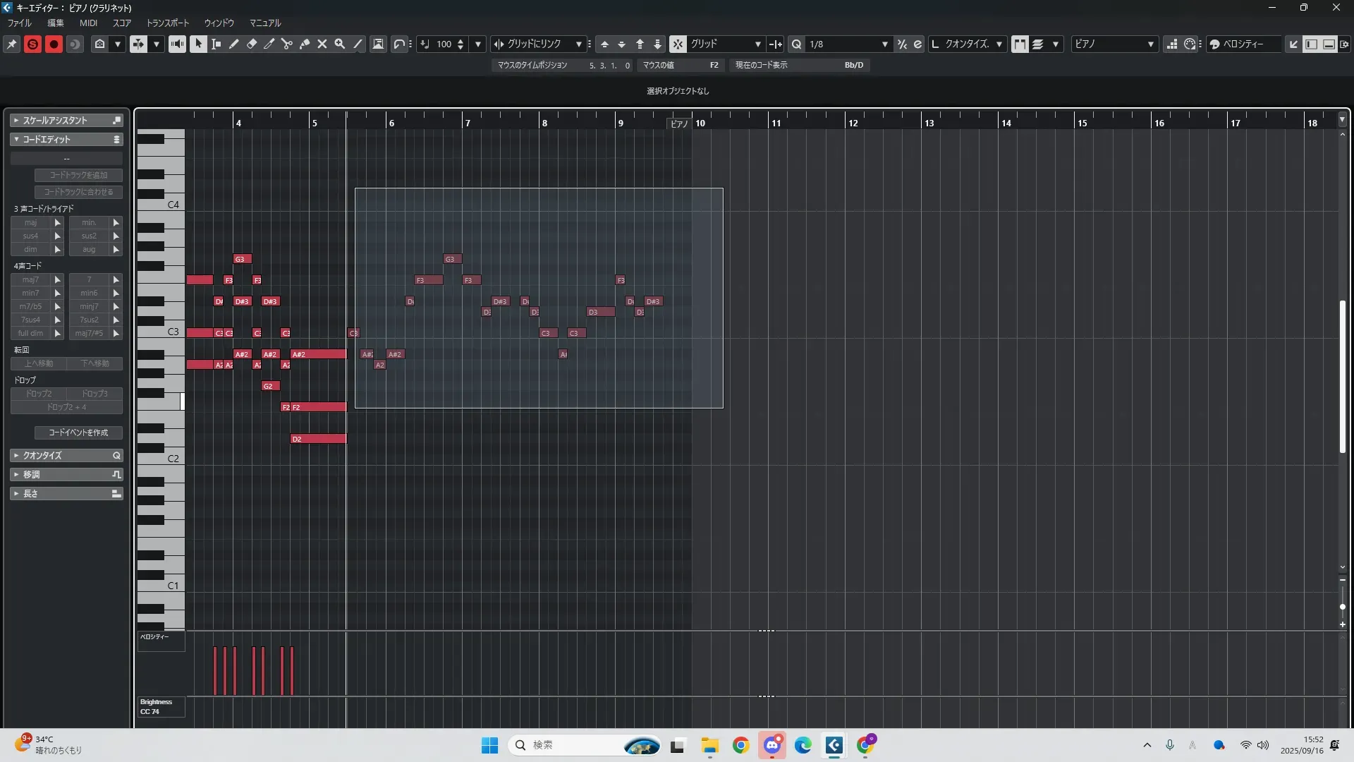Image resolution: width=1354 pixels, height=762 pixels.
Task: Open the MIDI menu
Action: (x=88, y=23)
